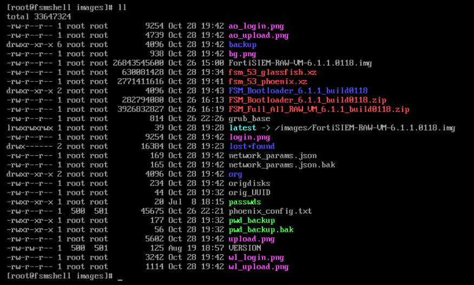The width and height of the screenshot is (474, 285).
Task: Click the cyan latest symlink name
Action: pyautogui.click(x=242, y=128)
